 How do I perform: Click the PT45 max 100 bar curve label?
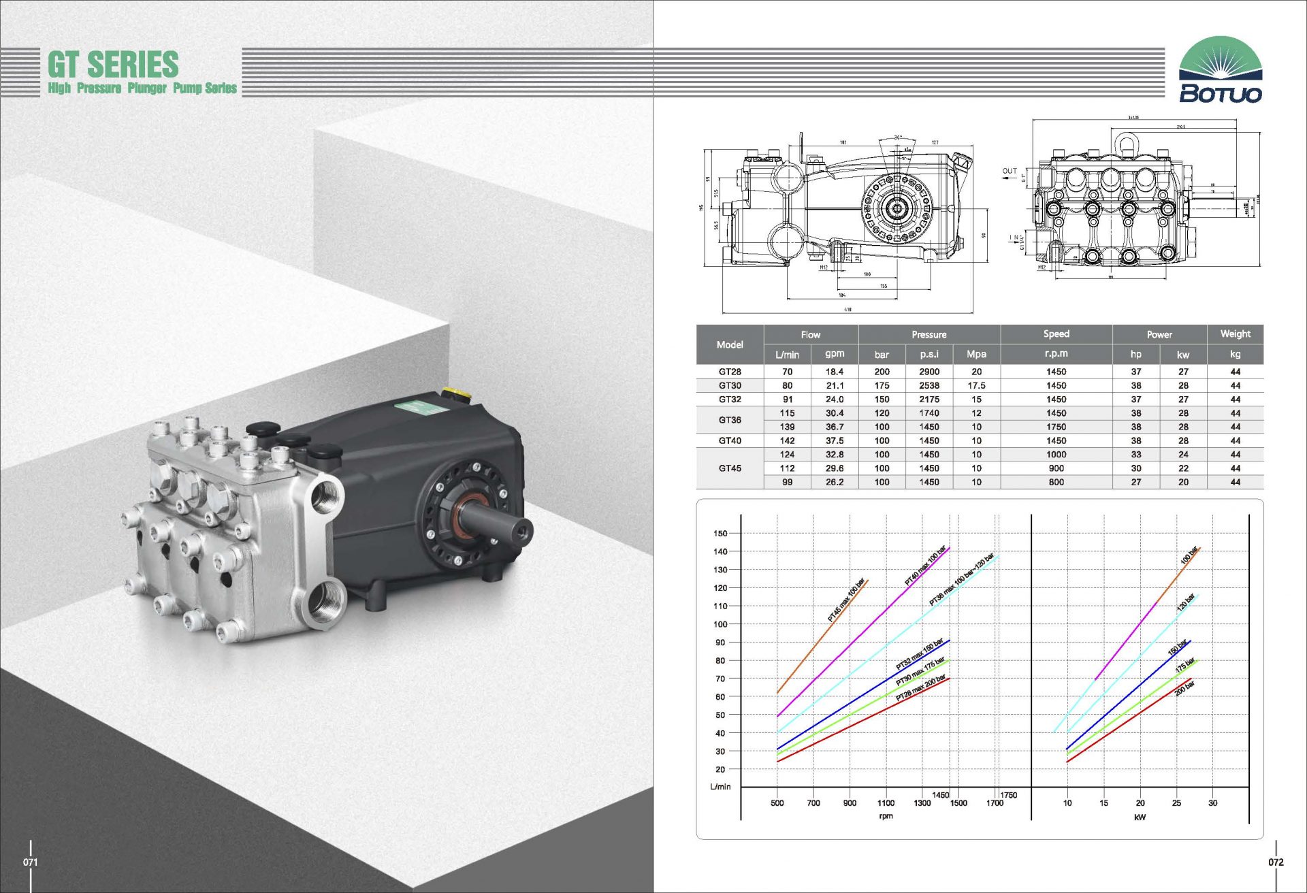[x=846, y=600]
